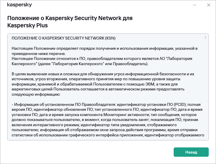
Task: Click the "(KSN)" abbreviation in the text
Action: point(110,38)
